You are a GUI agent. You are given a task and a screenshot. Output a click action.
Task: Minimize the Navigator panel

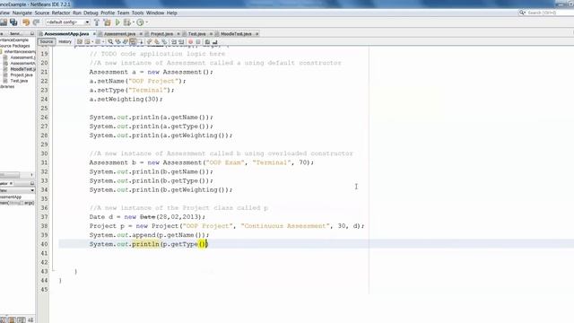(x=32, y=183)
